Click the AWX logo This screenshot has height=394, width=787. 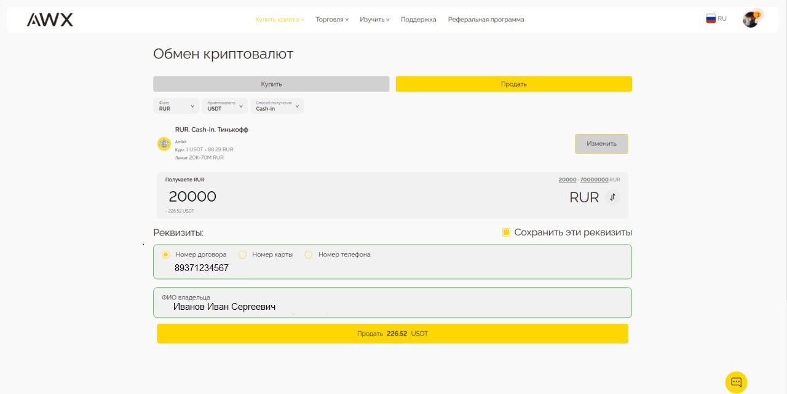[50, 20]
